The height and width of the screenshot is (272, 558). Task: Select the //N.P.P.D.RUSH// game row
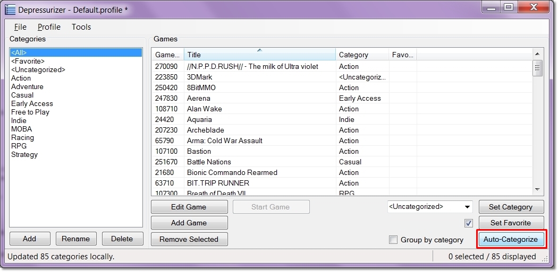coord(342,66)
